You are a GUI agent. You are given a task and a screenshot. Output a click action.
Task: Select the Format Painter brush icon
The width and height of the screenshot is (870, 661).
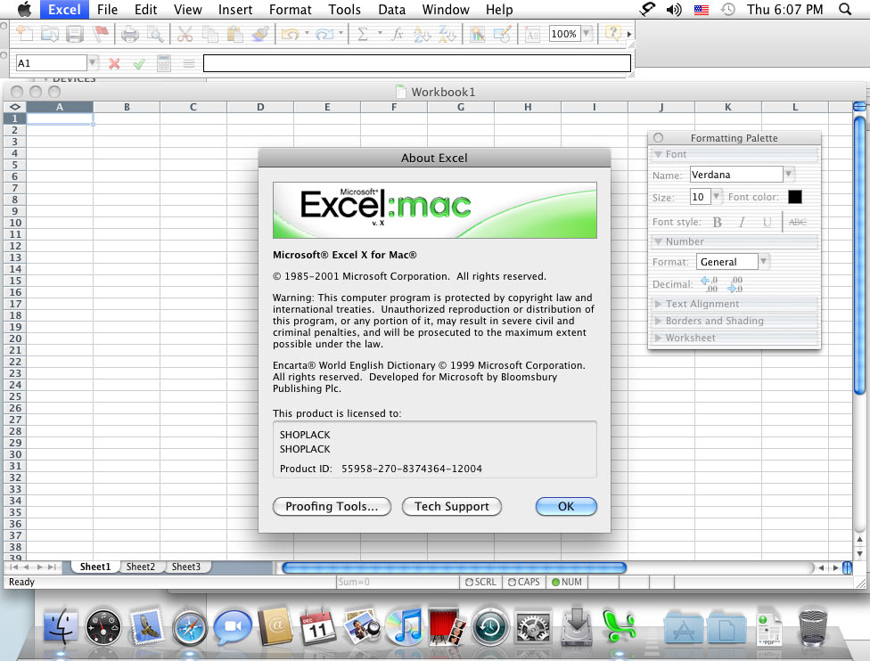(259, 35)
